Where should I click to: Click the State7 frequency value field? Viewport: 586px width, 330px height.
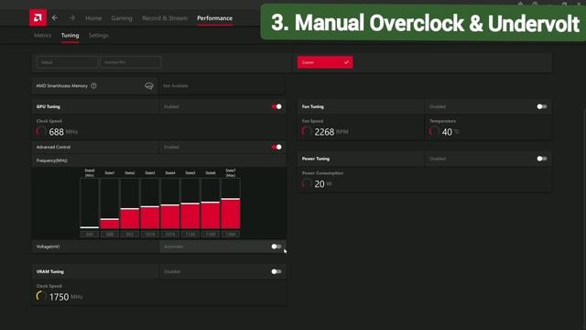pos(231,235)
